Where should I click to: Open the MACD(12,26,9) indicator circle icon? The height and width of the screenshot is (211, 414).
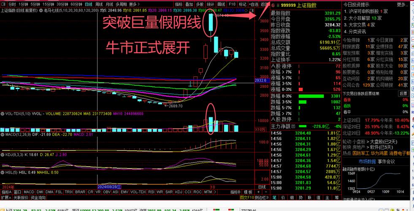(3, 135)
